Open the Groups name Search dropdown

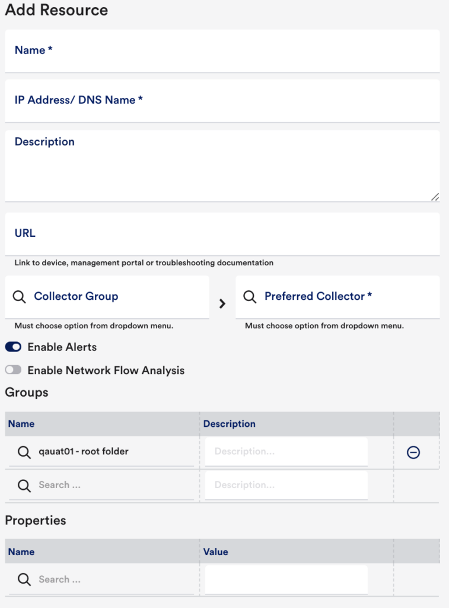pyautogui.click(x=101, y=485)
